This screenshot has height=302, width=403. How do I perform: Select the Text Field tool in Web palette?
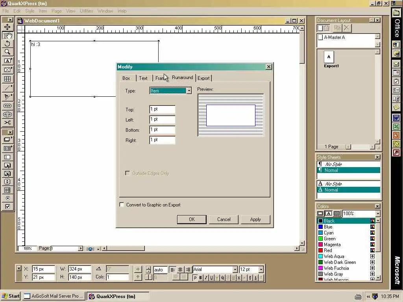(7, 157)
